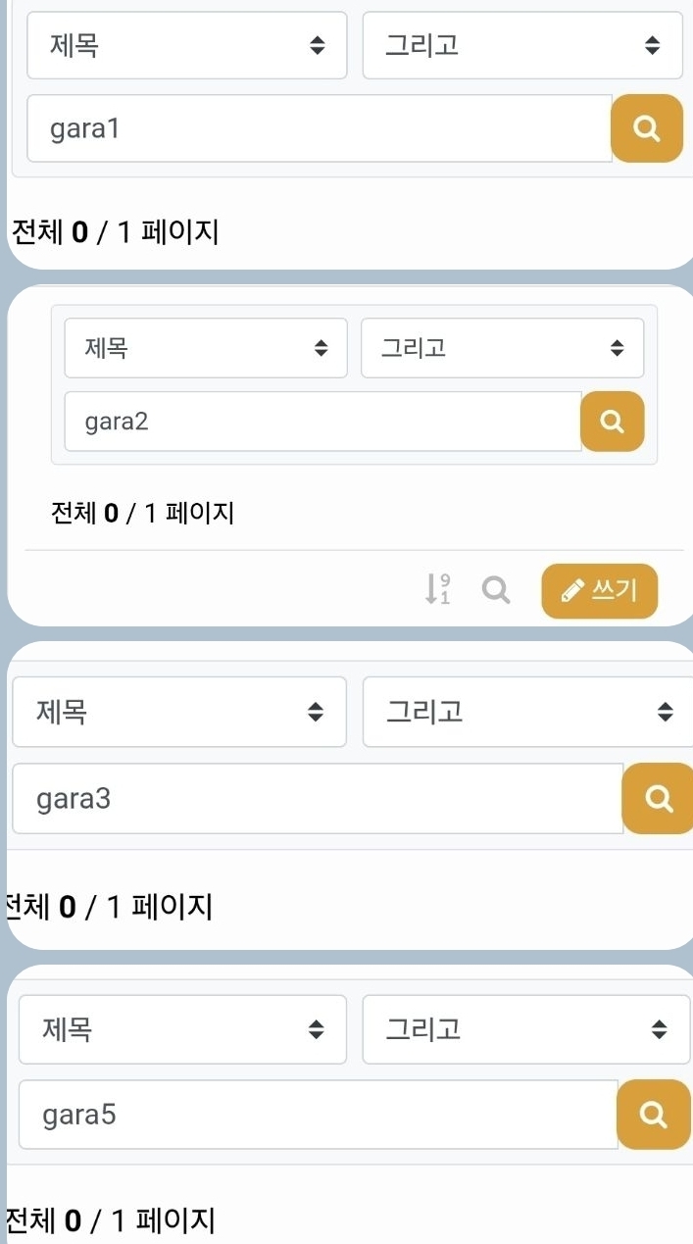Viewport: 693px width, 1244px height.
Task: Click the search button beside gara2
Action: click(x=612, y=422)
